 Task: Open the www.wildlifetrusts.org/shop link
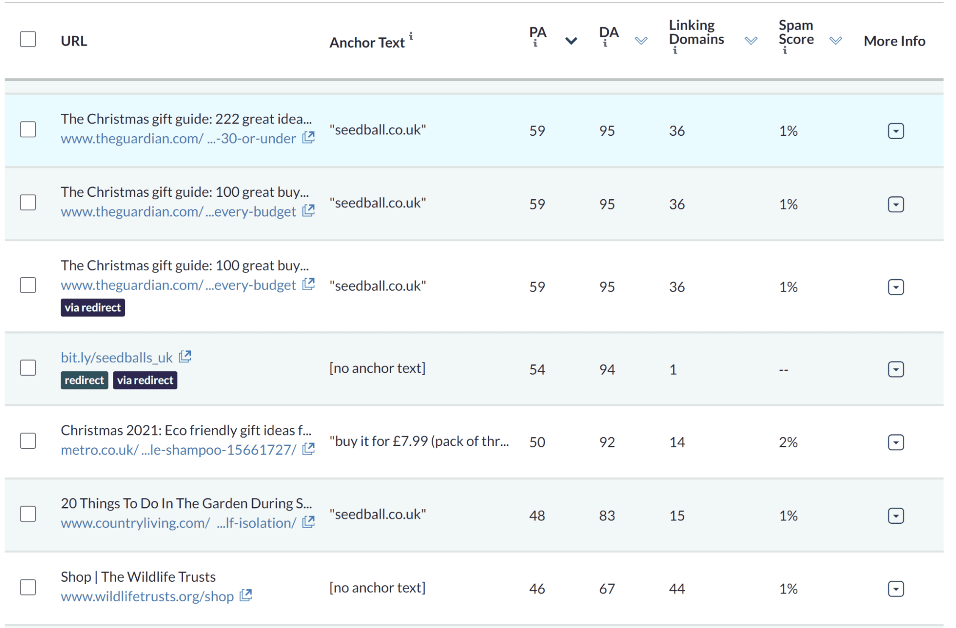point(147,596)
